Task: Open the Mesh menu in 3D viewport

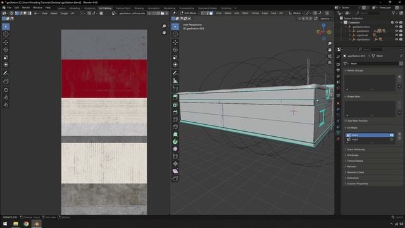Action: point(245,13)
